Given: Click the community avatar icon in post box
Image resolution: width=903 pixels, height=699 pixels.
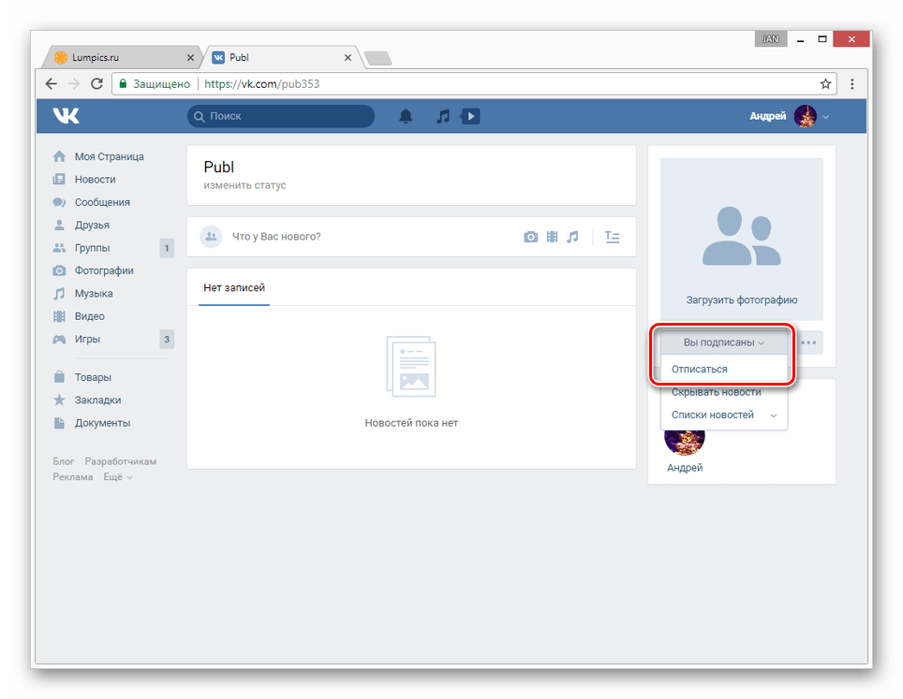Looking at the screenshot, I should click(211, 237).
